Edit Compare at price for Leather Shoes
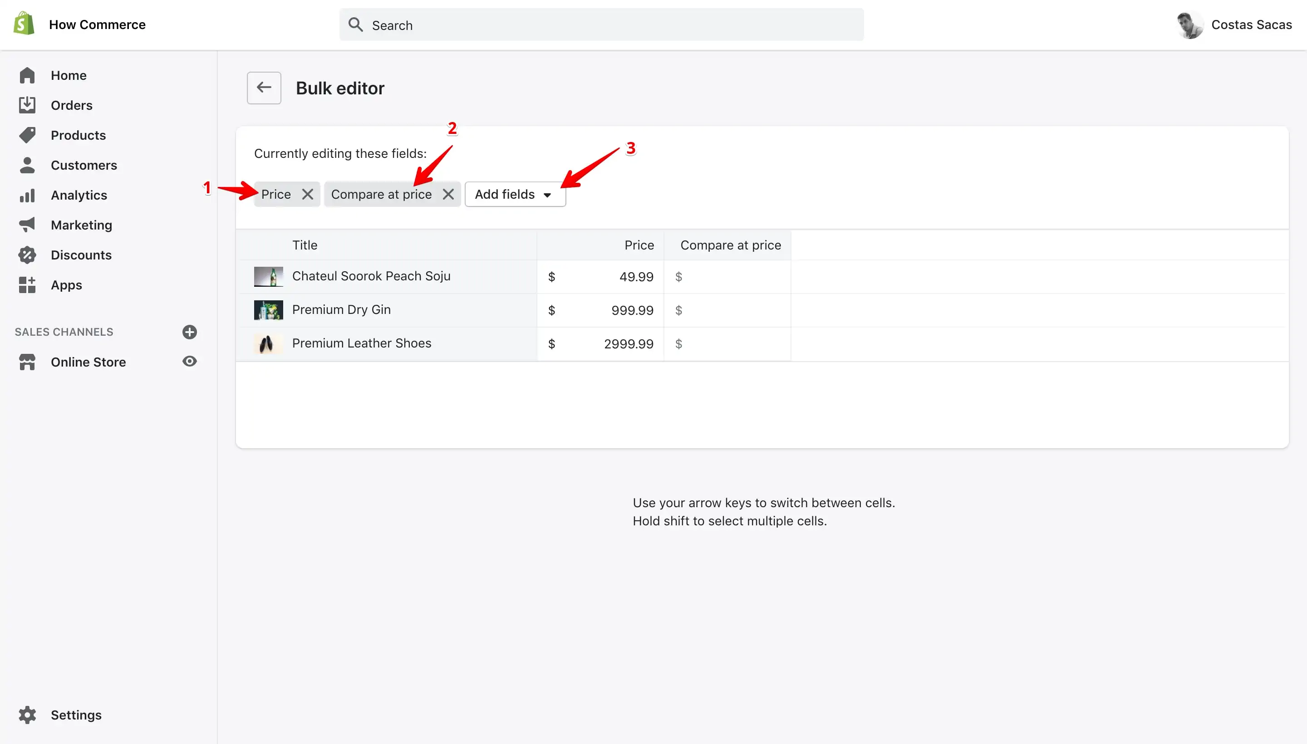This screenshot has width=1307, height=744. pos(727,344)
